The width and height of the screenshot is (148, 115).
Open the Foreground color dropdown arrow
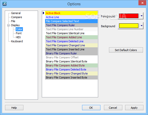coord(141,16)
